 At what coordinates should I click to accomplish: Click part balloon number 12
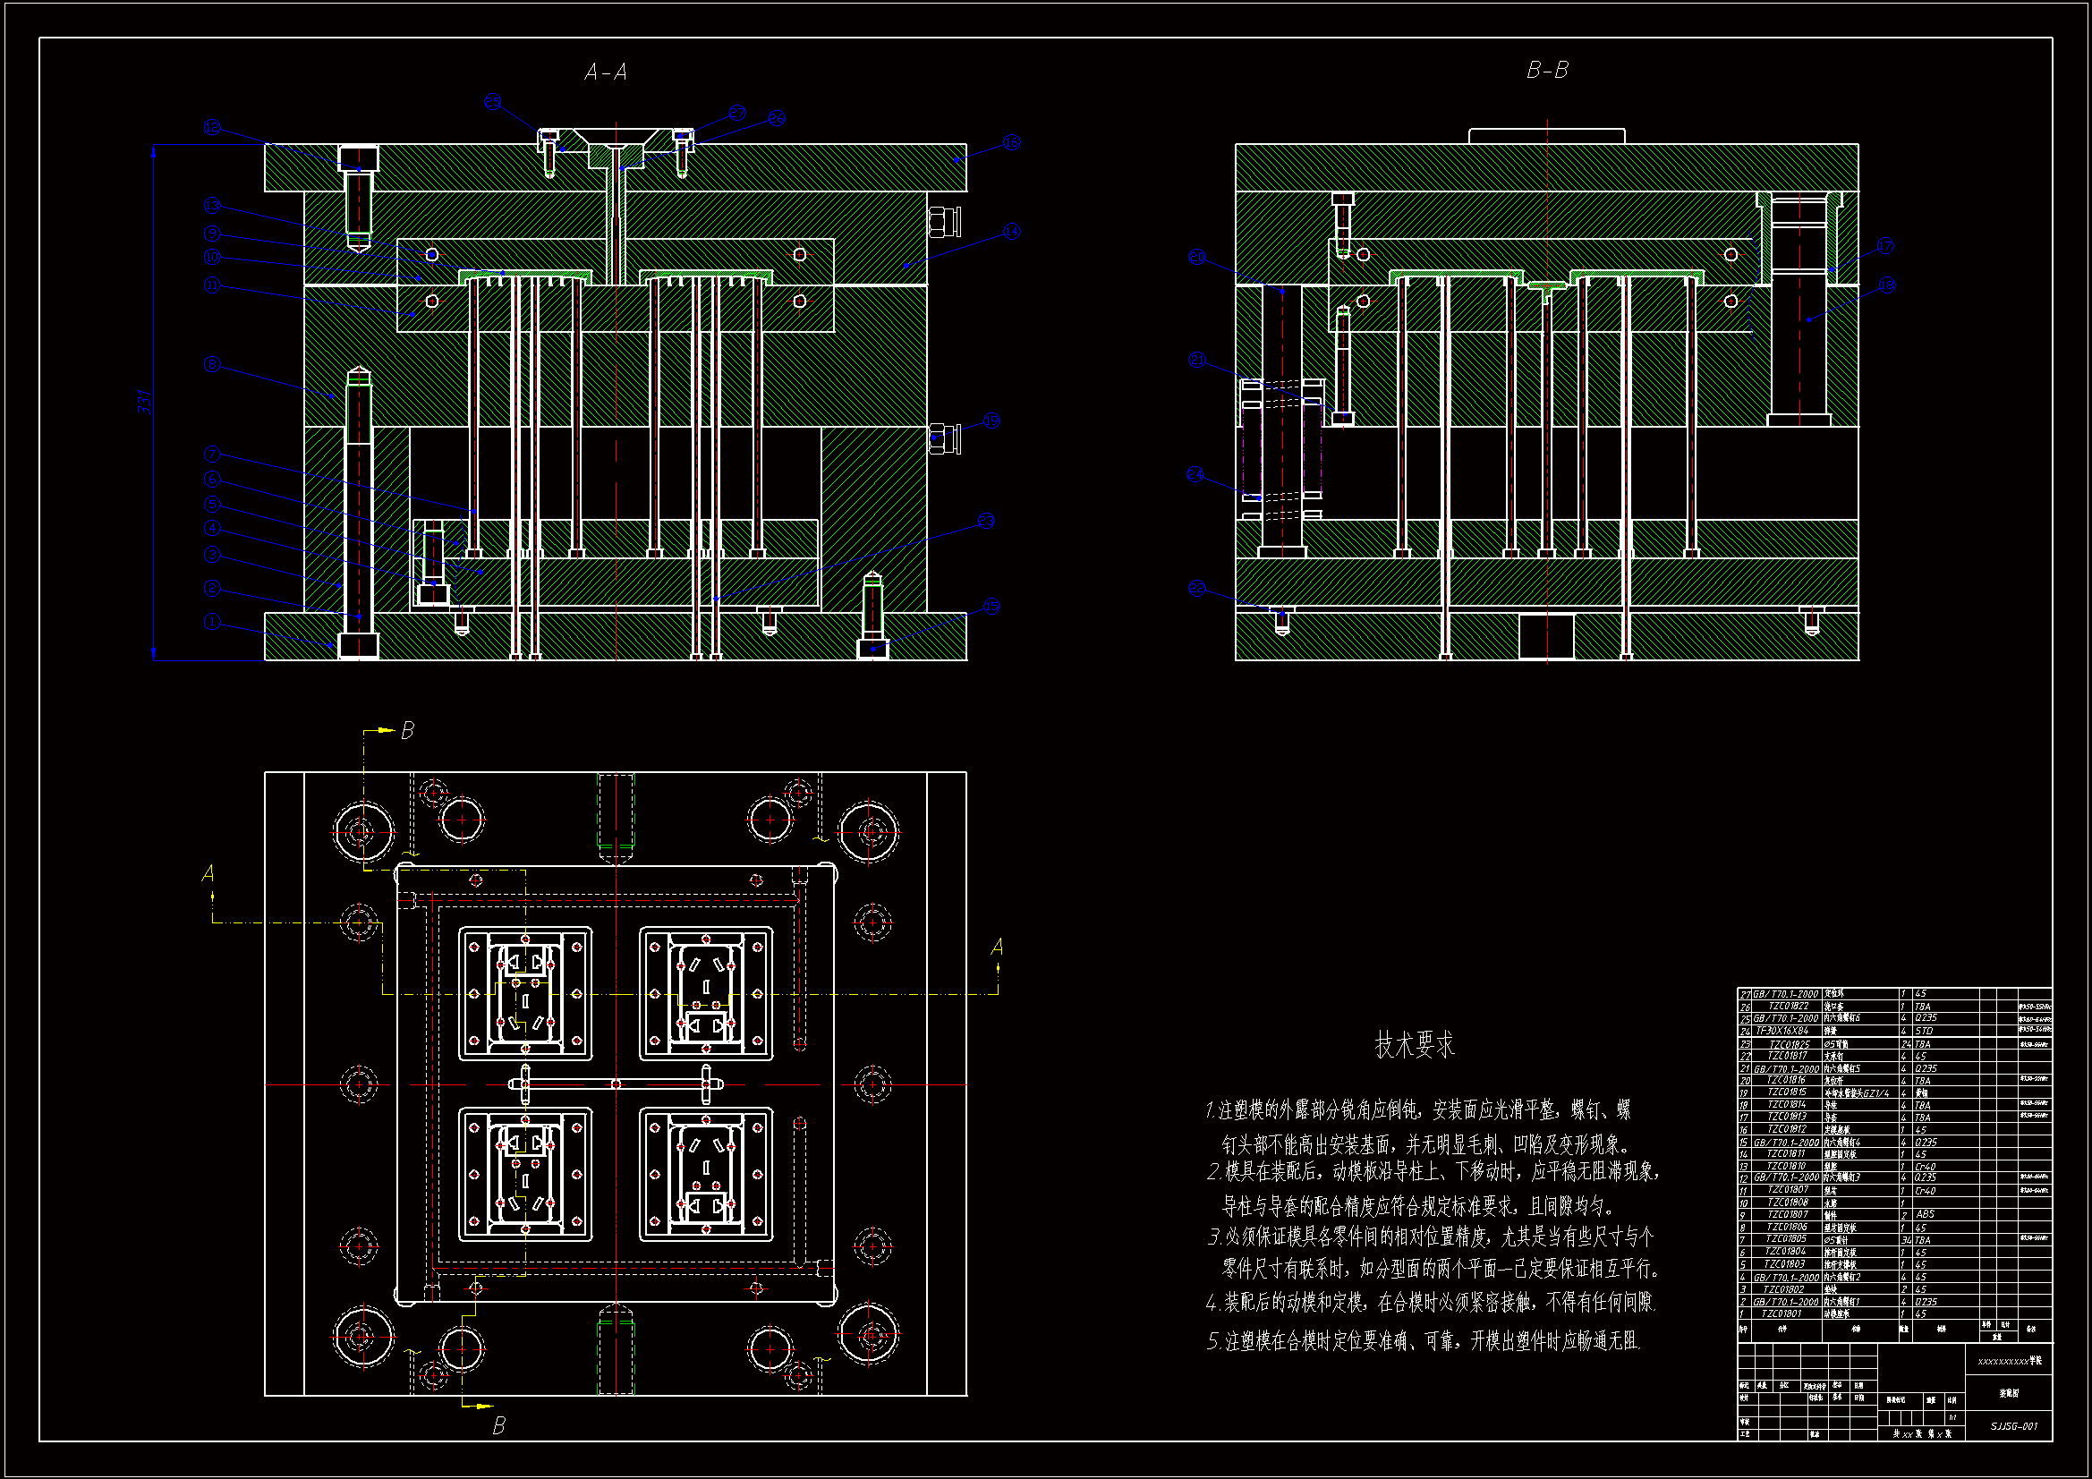tap(212, 127)
